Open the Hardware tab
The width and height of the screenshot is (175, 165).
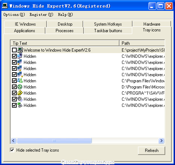pyautogui.click(x=152, y=24)
